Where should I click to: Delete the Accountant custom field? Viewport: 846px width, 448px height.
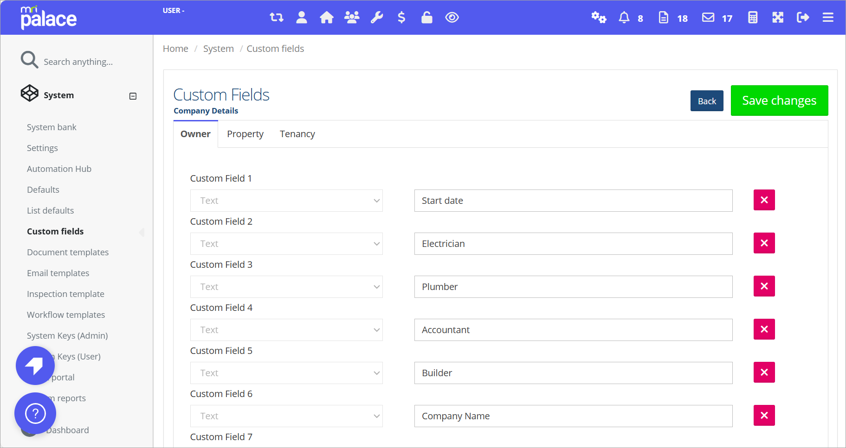(x=764, y=329)
